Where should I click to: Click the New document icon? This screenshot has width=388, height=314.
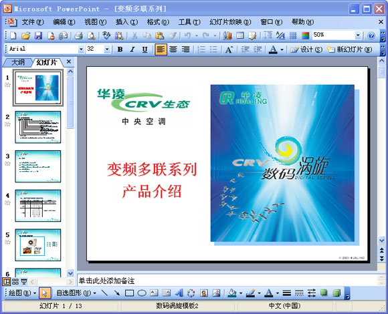point(13,35)
